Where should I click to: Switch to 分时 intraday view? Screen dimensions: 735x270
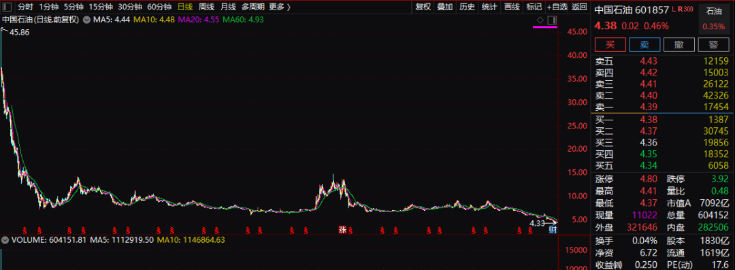pyautogui.click(x=25, y=7)
